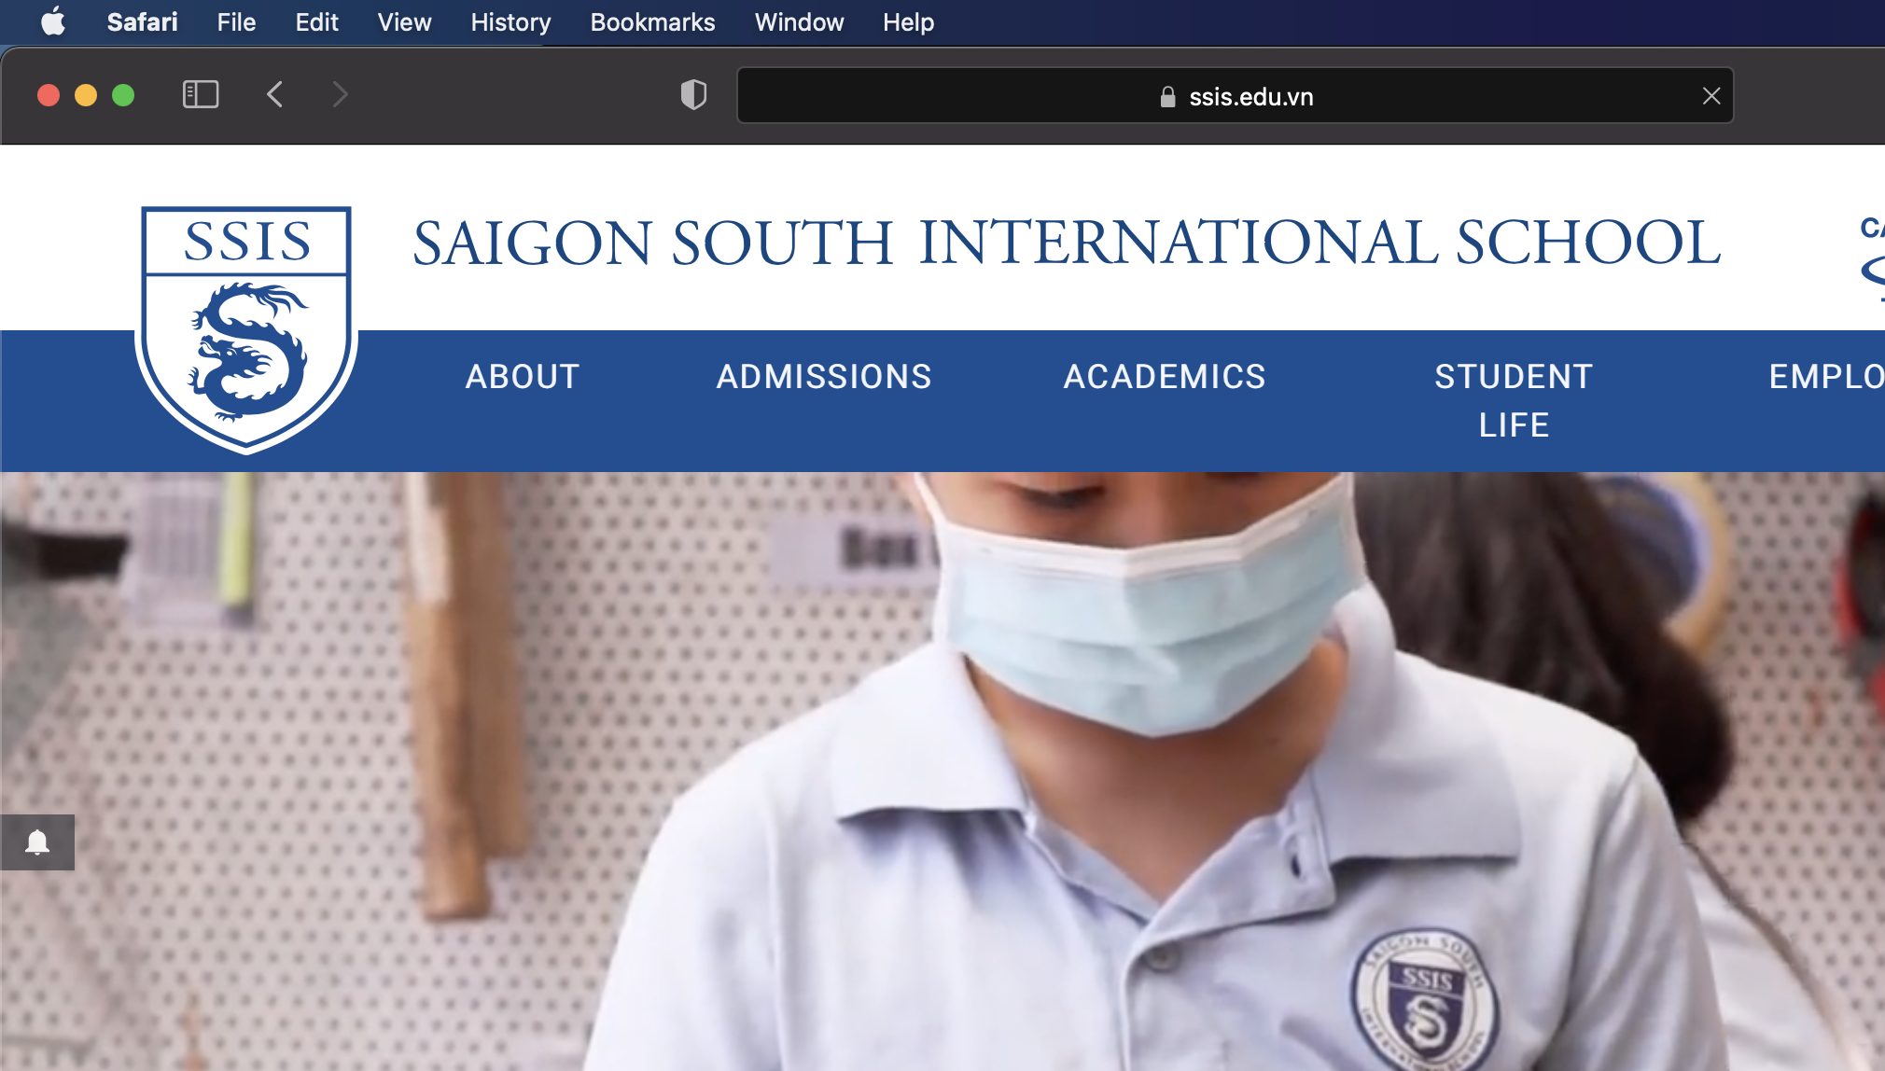Expand the Admissions navigation item

pyautogui.click(x=824, y=377)
